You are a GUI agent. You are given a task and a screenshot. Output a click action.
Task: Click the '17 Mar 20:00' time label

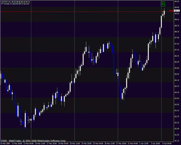(52, 144)
